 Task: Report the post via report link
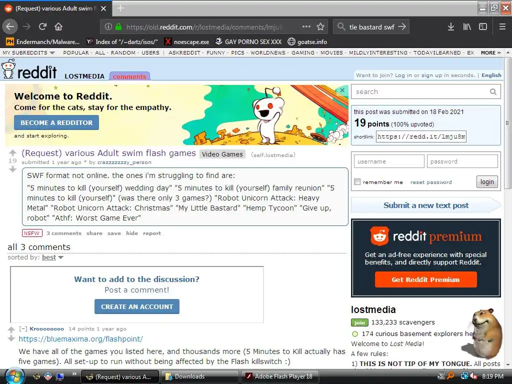coord(152,233)
